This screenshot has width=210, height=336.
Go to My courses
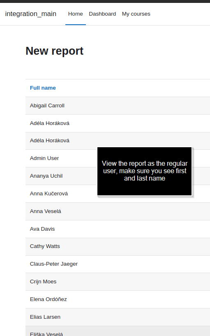pyautogui.click(x=136, y=14)
